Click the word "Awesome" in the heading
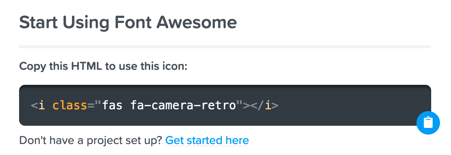Viewport: 451px width, 155px height. (x=196, y=23)
